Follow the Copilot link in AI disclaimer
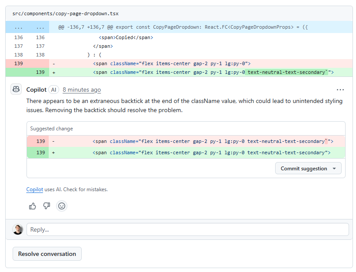 34,189
